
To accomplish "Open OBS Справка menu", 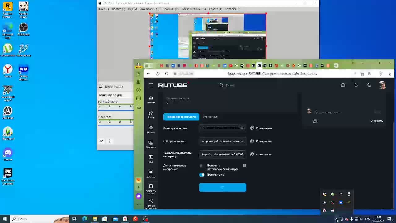I will pos(233,9).
